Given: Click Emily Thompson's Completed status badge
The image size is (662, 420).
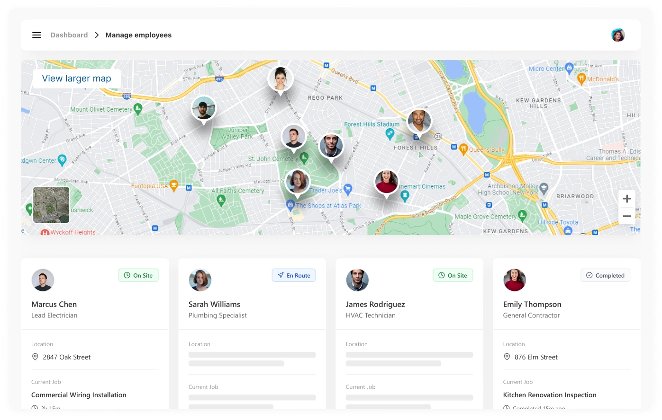Looking at the screenshot, I should coord(605,275).
